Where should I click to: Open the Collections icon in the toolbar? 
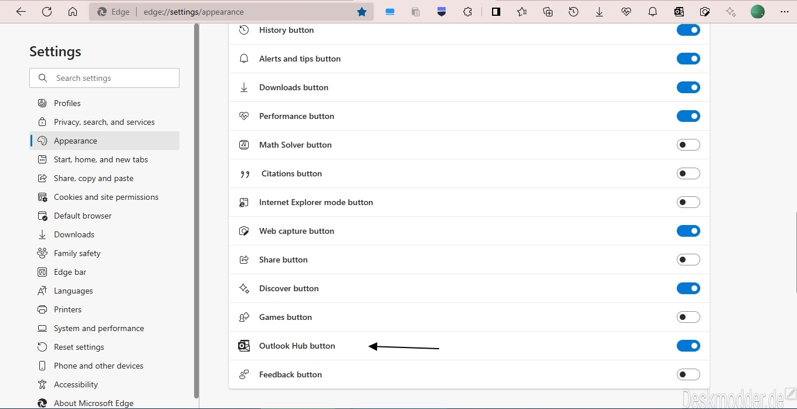(548, 12)
